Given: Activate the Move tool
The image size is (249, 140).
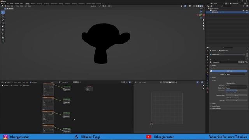Looking at the screenshot, I should tap(3, 19).
